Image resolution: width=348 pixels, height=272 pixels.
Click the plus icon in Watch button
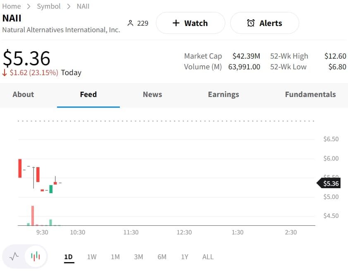176,23
